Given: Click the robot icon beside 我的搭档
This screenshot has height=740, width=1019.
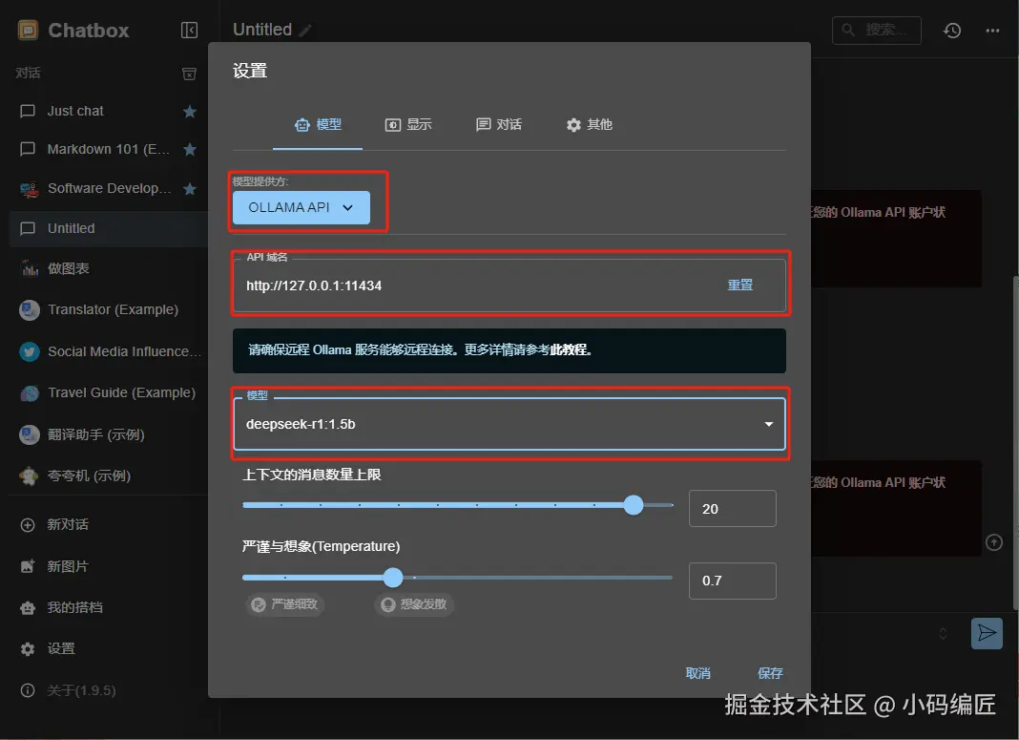Looking at the screenshot, I should (x=28, y=608).
